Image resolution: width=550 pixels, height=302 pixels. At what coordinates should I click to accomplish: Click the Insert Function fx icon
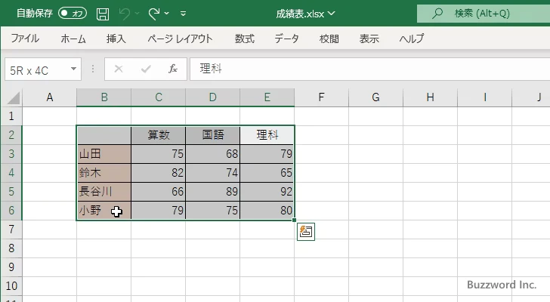(x=172, y=69)
